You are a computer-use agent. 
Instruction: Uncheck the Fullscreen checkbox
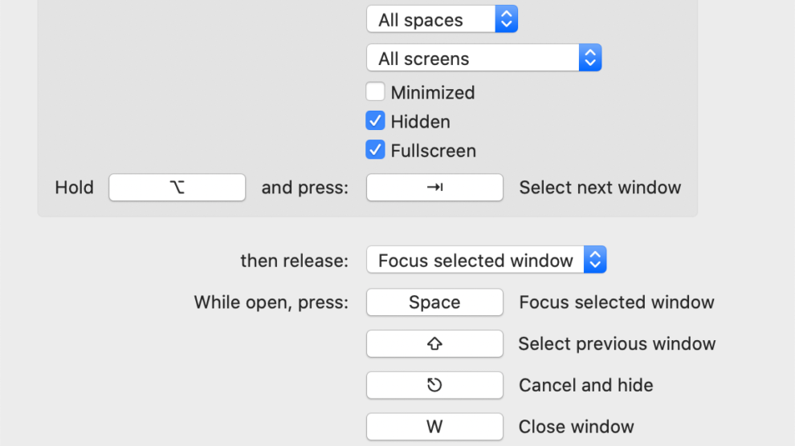point(375,150)
